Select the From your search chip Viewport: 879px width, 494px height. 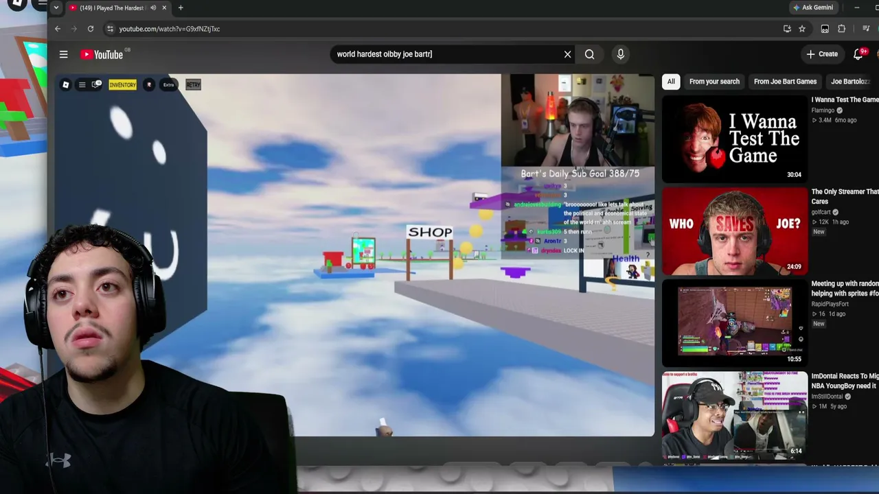[x=714, y=82]
